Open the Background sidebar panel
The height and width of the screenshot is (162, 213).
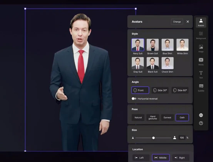(x=201, y=35)
